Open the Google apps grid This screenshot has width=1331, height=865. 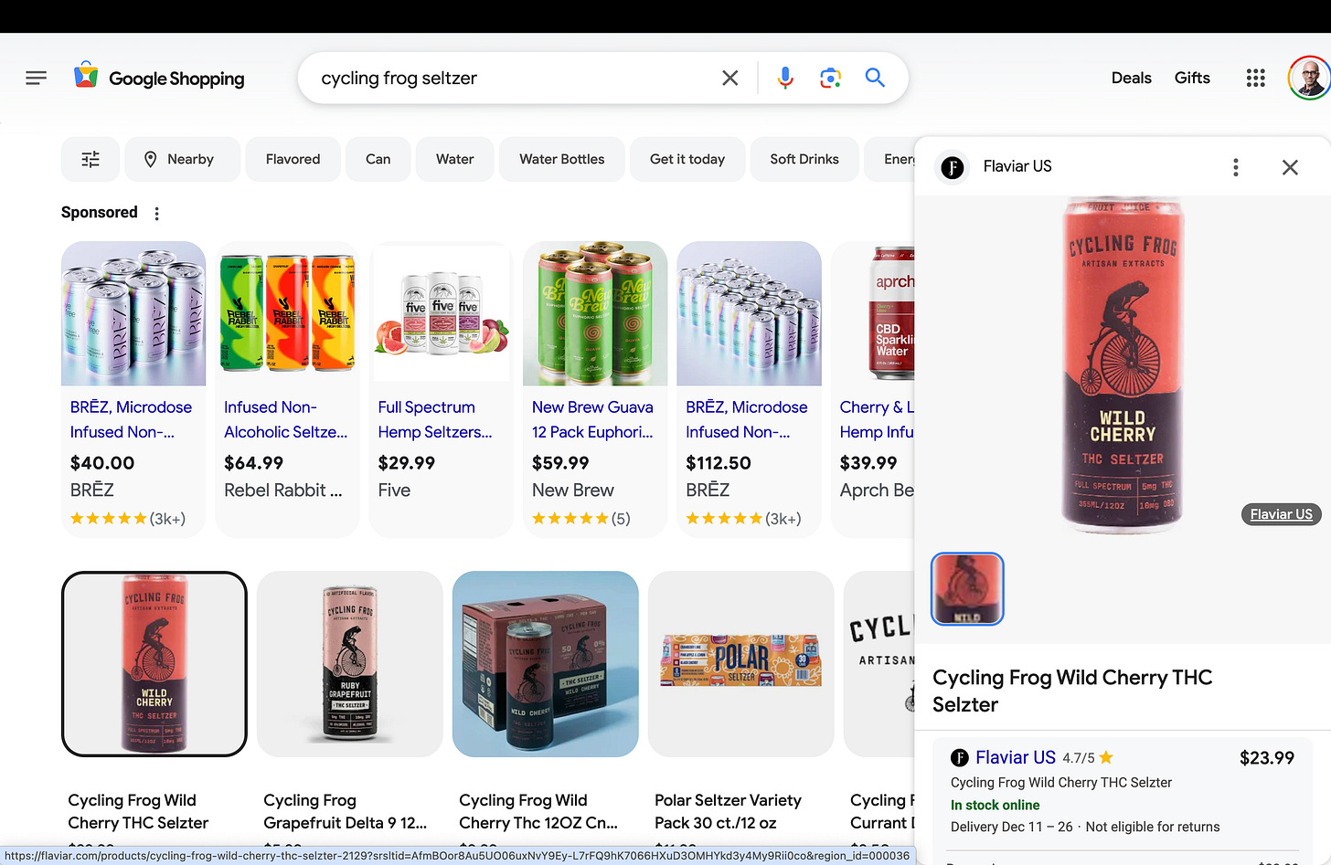pos(1256,79)
